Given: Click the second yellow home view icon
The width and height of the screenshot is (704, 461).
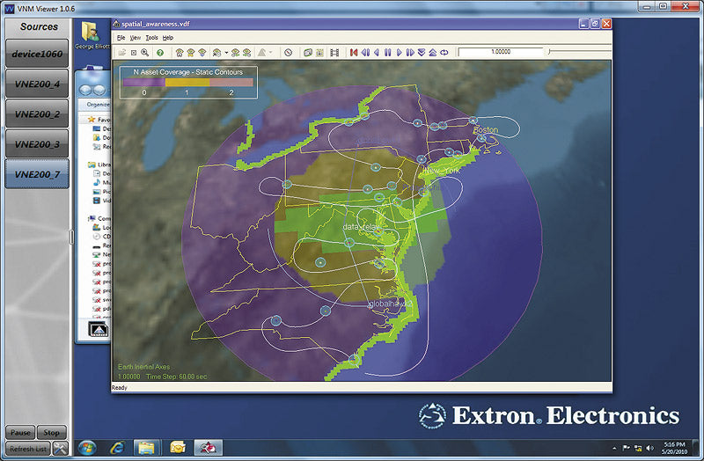Looking at the screenshot, I should pyautogui.click(x=191, y=53).
